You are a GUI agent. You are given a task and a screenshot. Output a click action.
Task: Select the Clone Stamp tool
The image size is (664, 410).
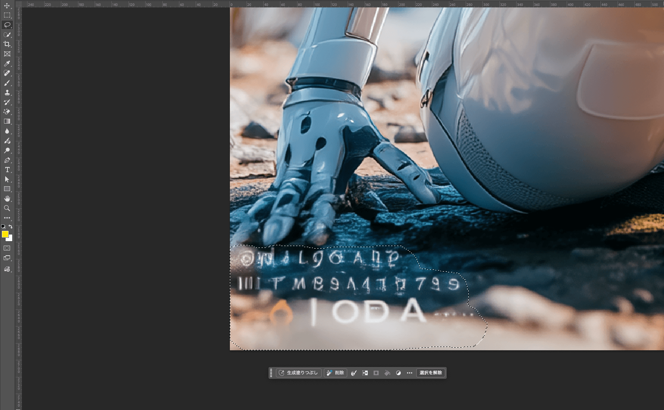click(7, 93)
